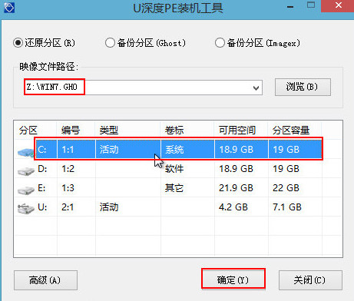Image resolution: width=354 pixels, height=301 pixels.
Task: Click the U深度 app icon in title bar
Action: tap(9, 8)
